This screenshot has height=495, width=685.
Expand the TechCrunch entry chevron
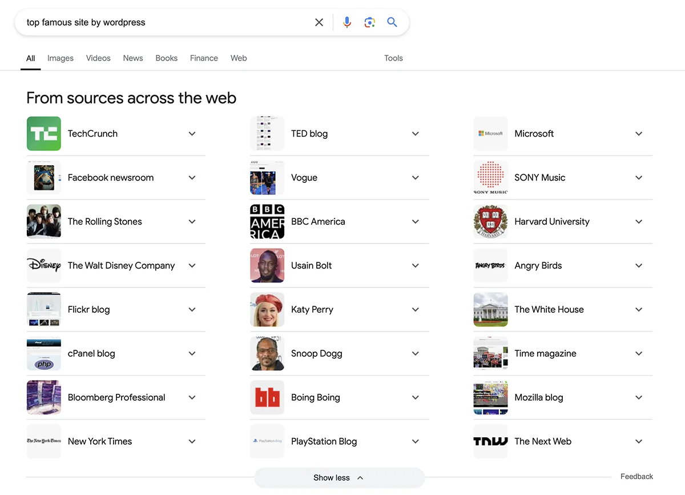pos(192,134)
